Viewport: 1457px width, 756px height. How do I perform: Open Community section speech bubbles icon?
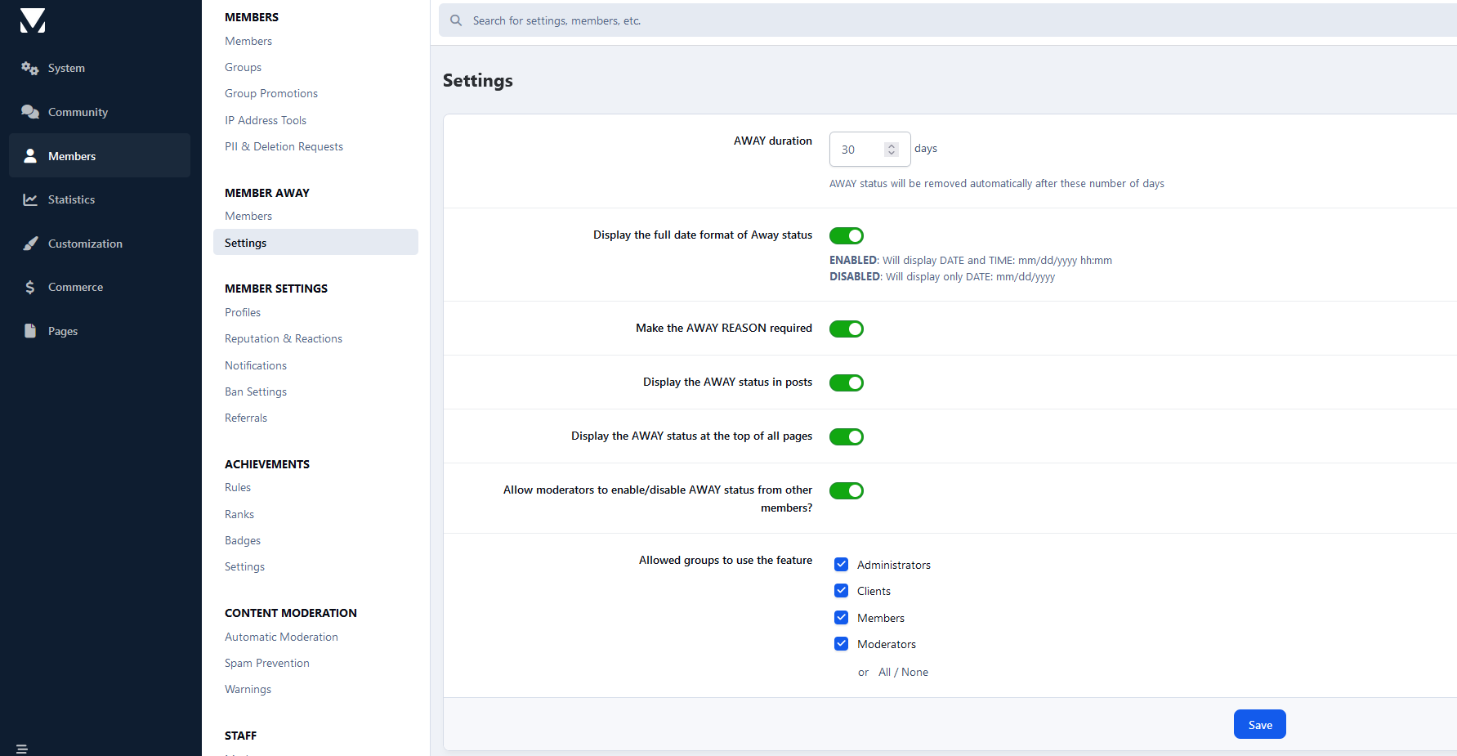tap(30, 112)
